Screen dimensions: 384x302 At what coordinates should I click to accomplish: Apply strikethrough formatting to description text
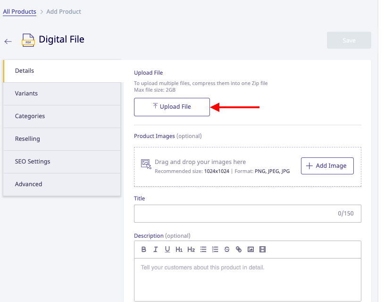point(227,249)
